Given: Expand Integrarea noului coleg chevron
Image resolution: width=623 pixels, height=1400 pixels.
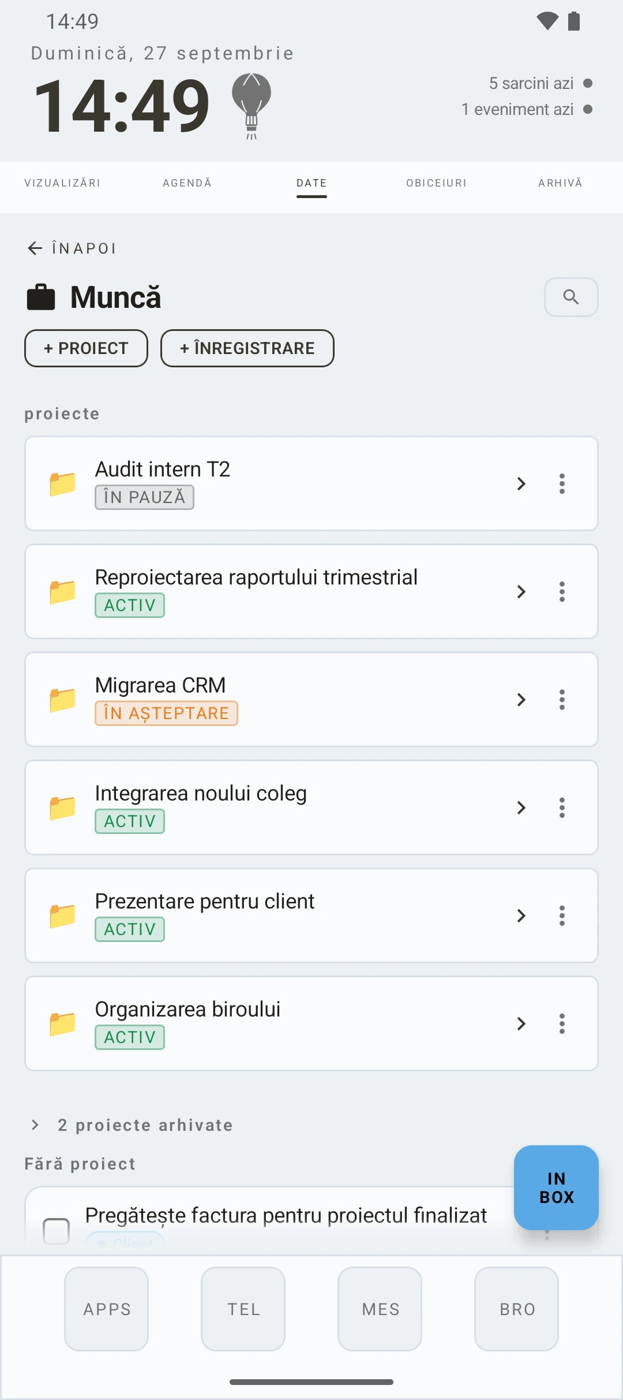Looking at the screenshot, I should [x=521, y=807].
